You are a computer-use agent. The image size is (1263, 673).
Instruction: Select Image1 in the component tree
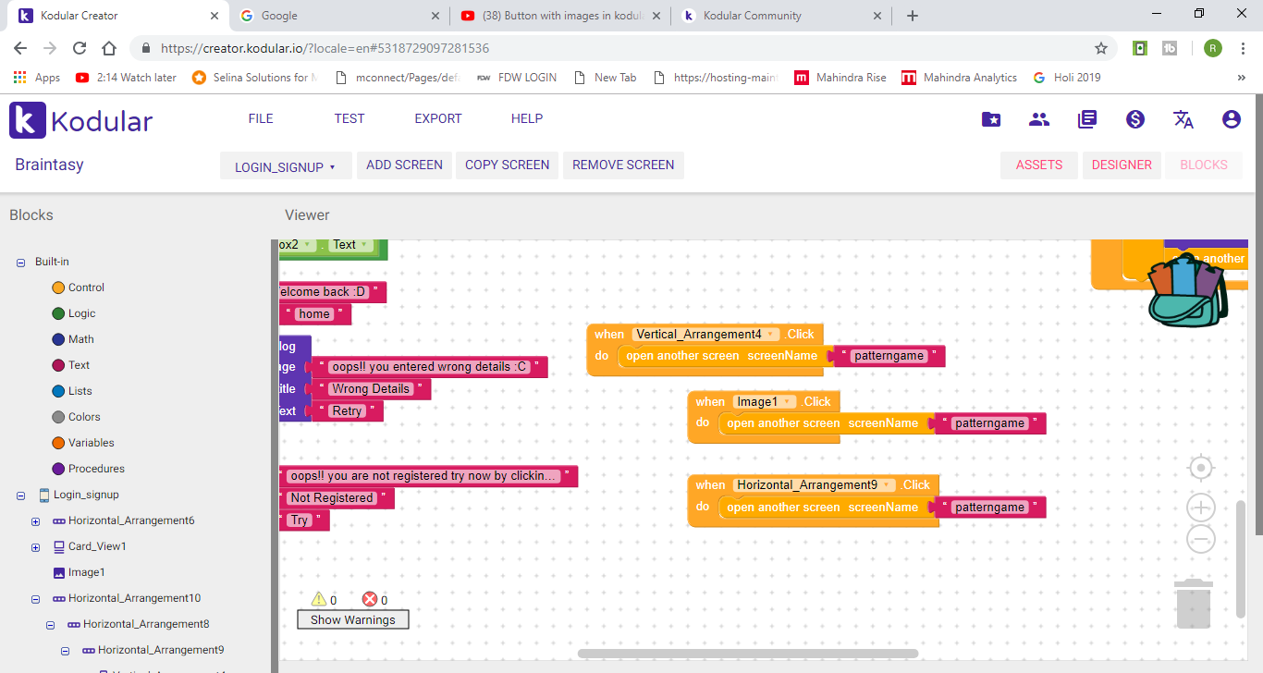[x=86, y=572]
